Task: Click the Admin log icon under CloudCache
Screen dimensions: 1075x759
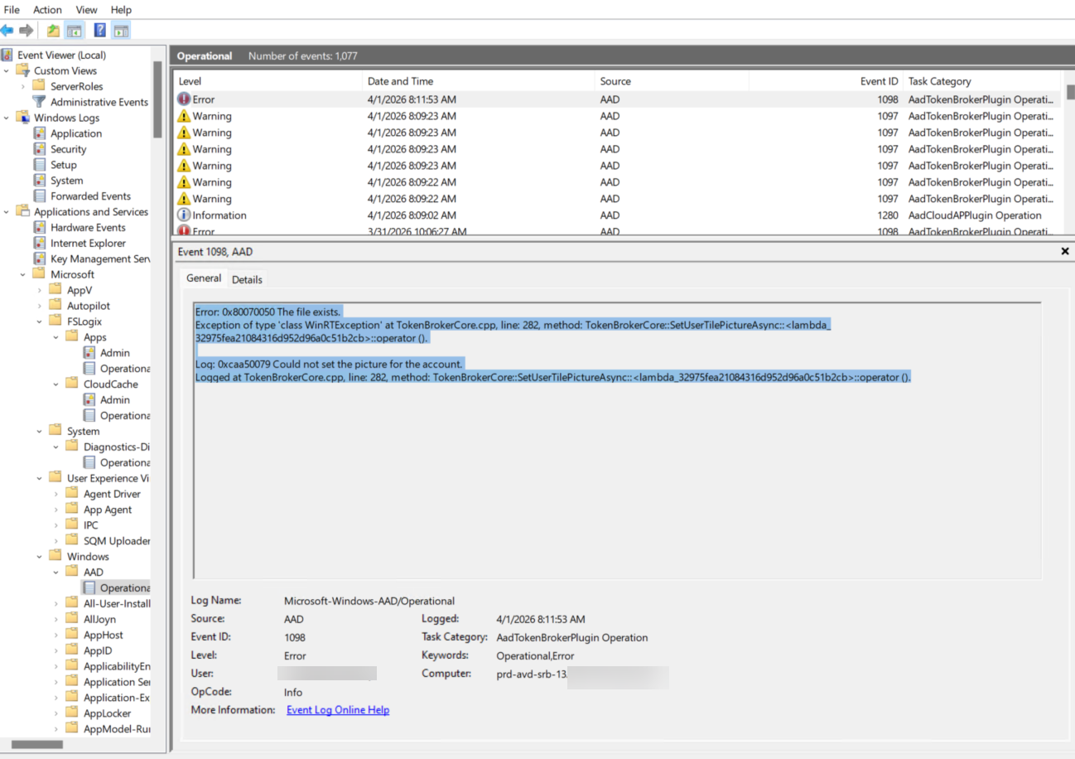Action: coord(89,399)
